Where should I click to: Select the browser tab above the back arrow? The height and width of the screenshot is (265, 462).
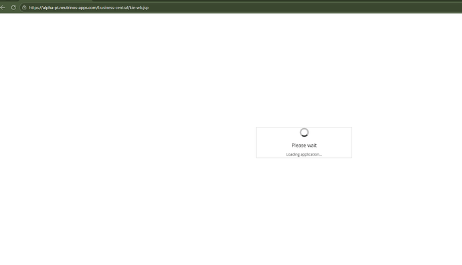[9, 1]
